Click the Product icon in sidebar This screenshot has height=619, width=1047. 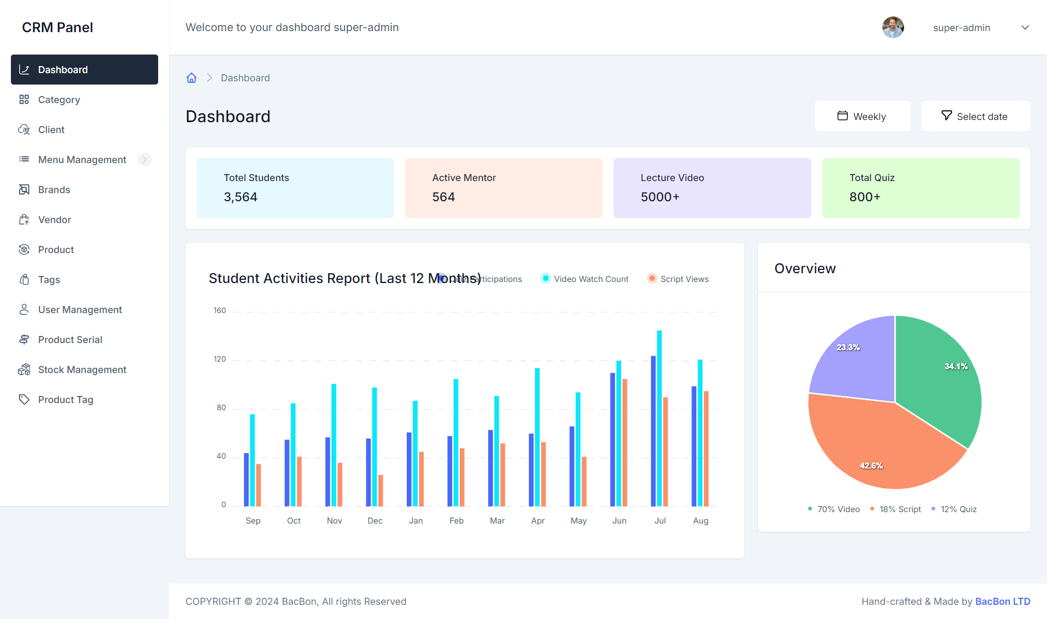(x=24, y=249)
